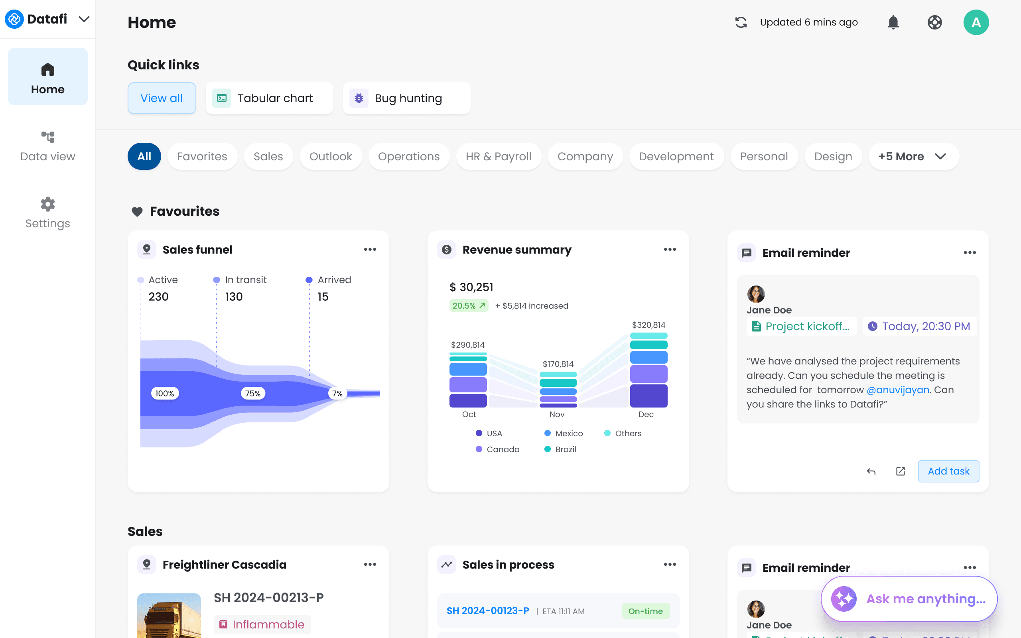
Task: Click the AI sparkle assistant icon
Action: (x=844, y=599)
